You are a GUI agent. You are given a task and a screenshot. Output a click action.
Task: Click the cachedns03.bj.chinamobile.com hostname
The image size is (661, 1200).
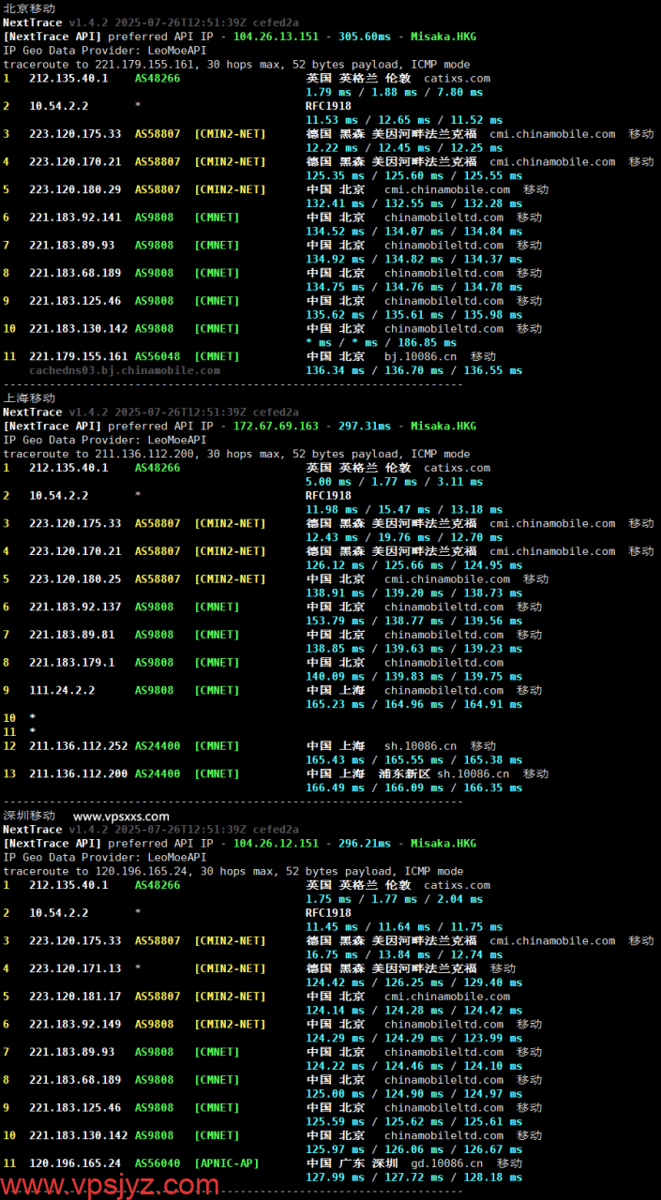coord(125,370)
